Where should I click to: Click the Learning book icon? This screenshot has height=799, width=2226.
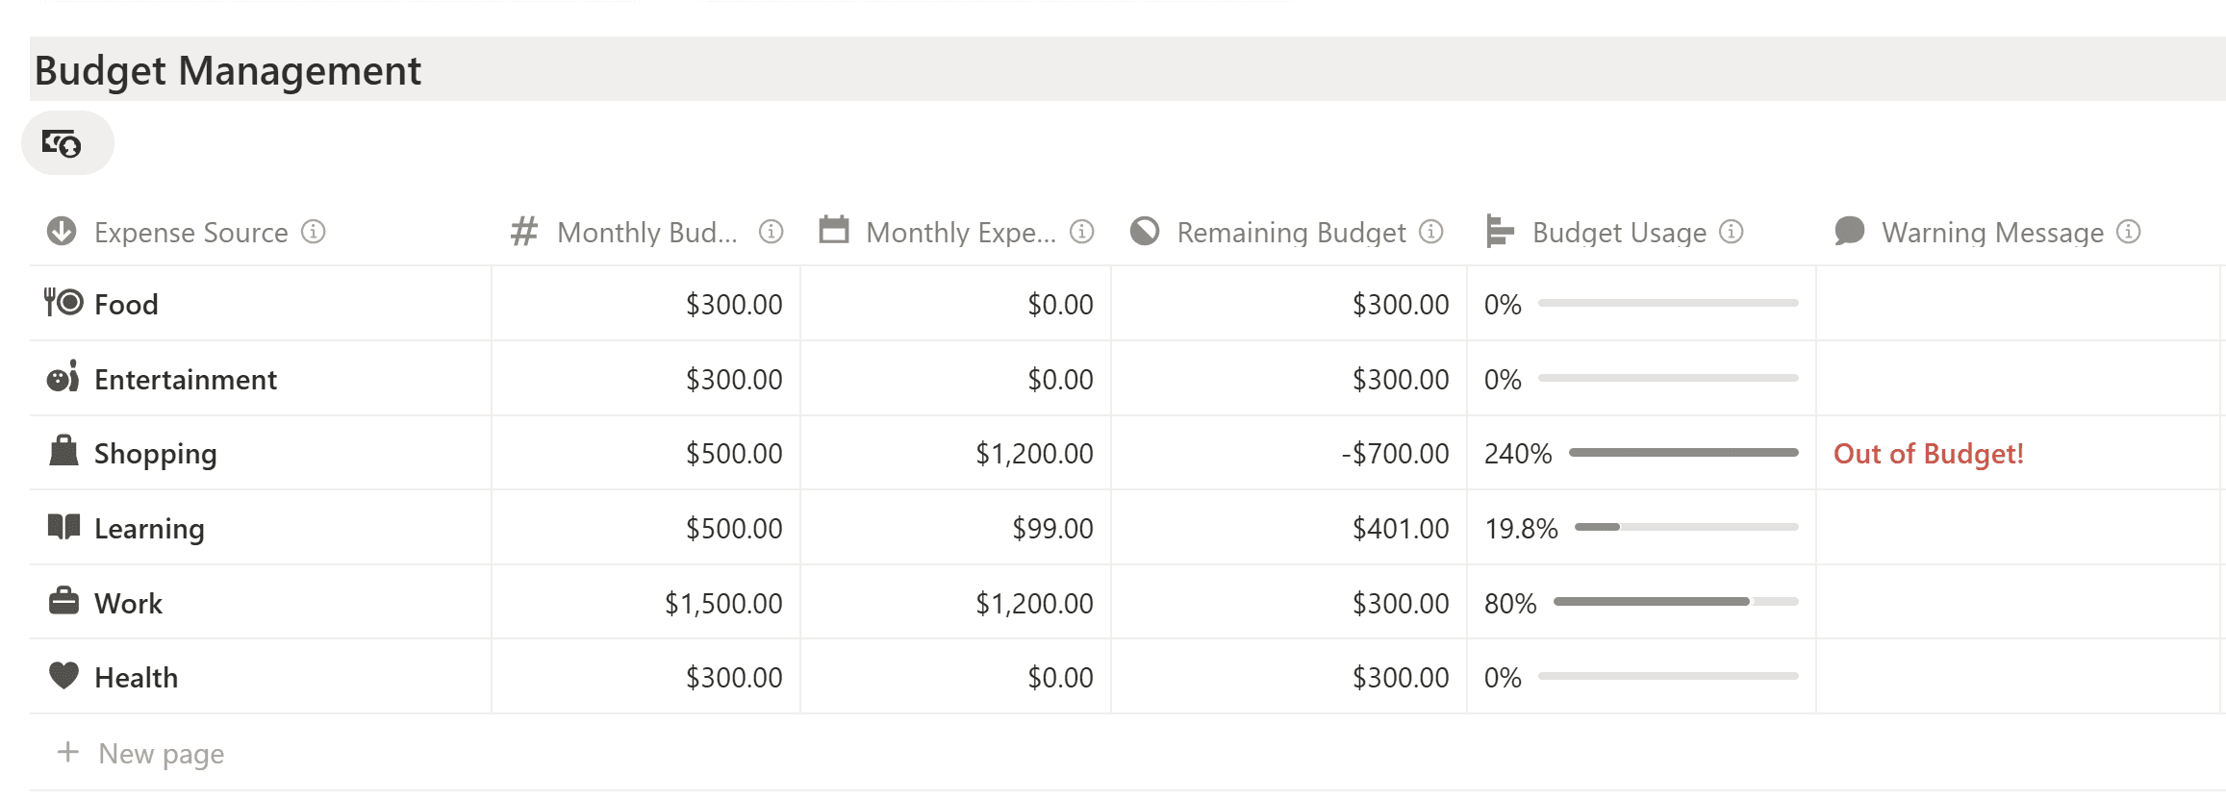(x=63, y=527)
